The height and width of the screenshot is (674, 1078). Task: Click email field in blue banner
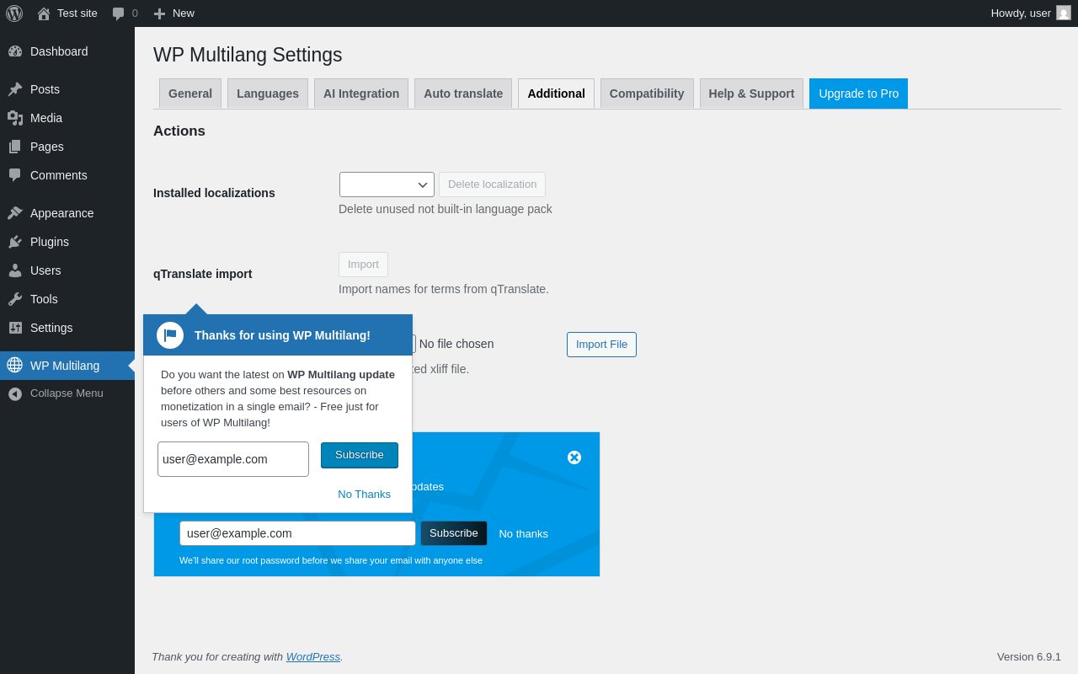(297, 533)
